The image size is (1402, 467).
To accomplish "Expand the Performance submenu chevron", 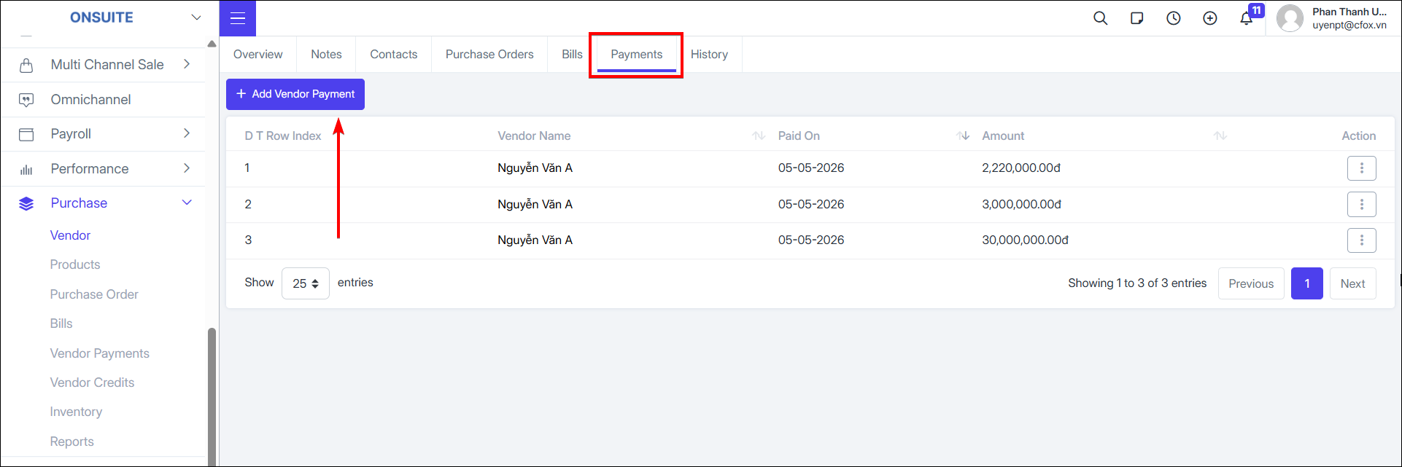I will [x=187, y=168].
